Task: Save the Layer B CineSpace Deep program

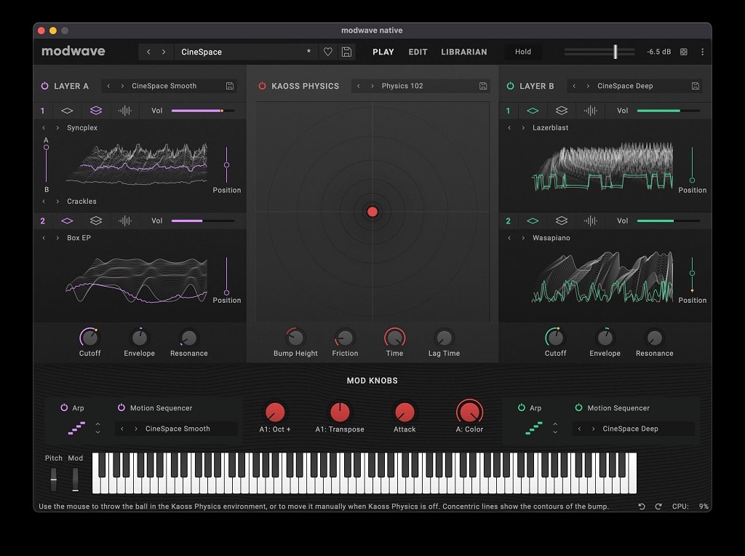Action: [696, 86]
